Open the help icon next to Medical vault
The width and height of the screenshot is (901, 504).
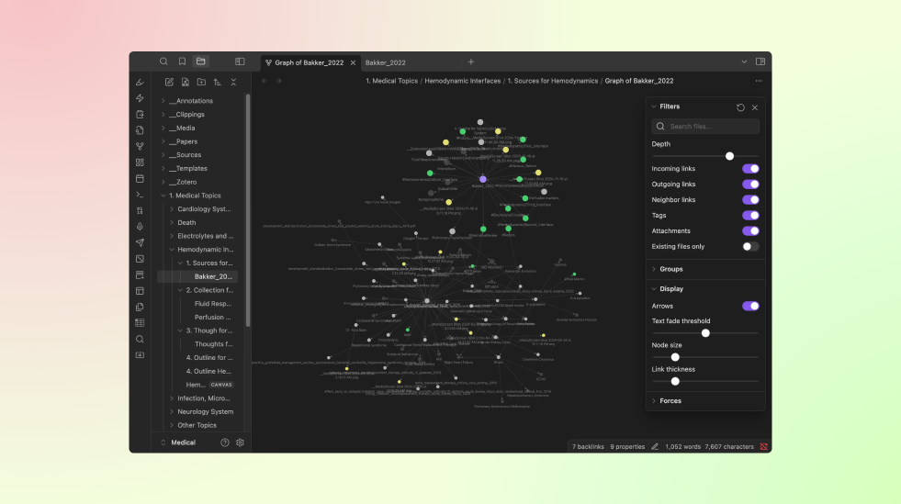coord(225,442)
